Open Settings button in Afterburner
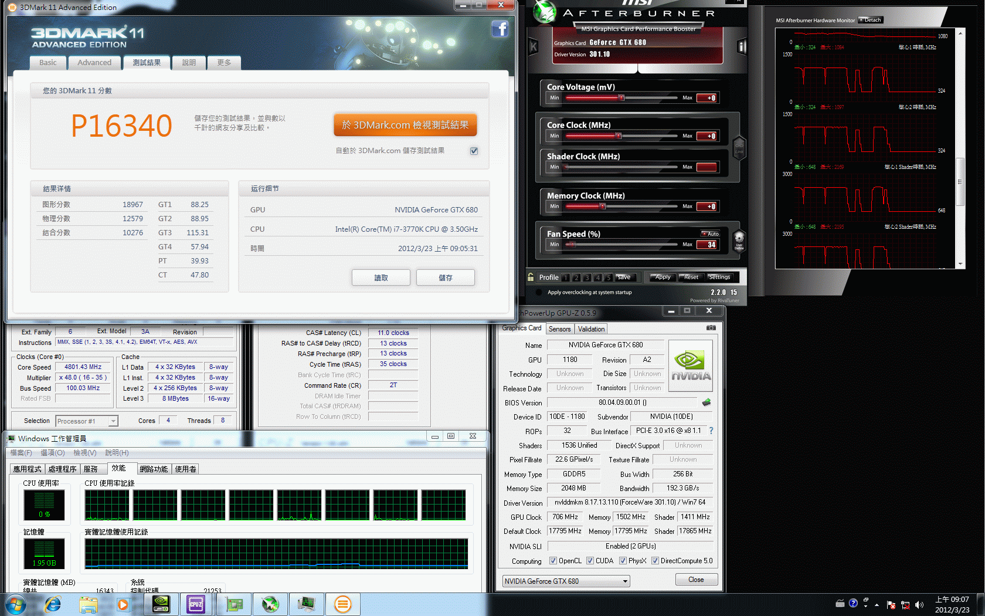This screenshot has height=616, width=985. point(719,277)
